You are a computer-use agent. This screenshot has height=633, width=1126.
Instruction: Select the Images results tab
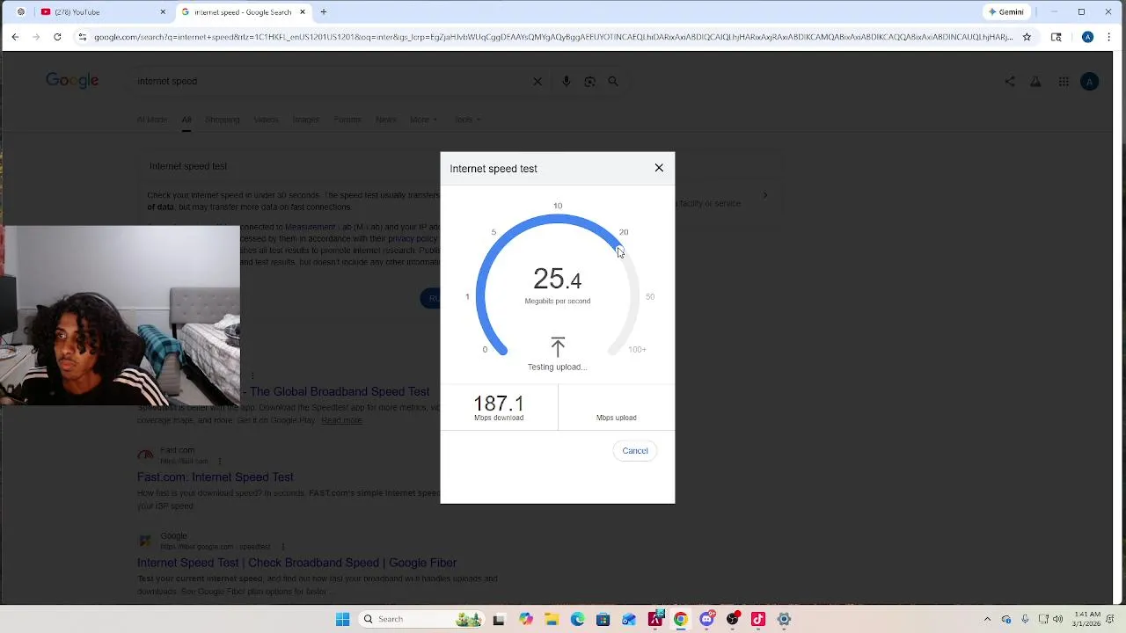click(x=306, y=120)
